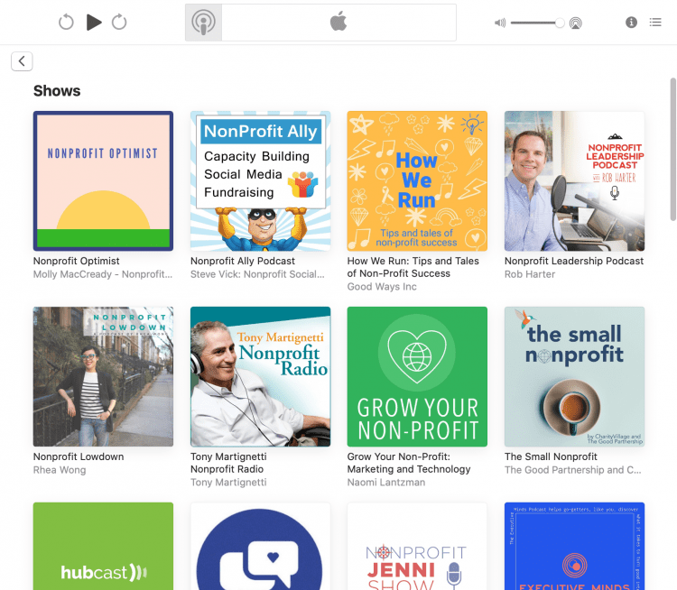Go back with the back chevron button
This screenshot has height=590, width=677.
click(x=22, y=61)
